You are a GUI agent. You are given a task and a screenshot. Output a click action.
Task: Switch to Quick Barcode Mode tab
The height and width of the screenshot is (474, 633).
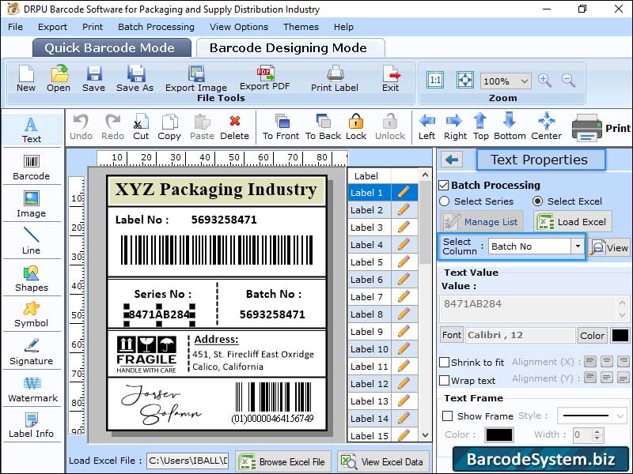(x=112, y=48)
